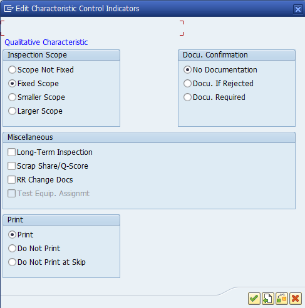Check the RR Change Docs box

click(x=11, y=180)
